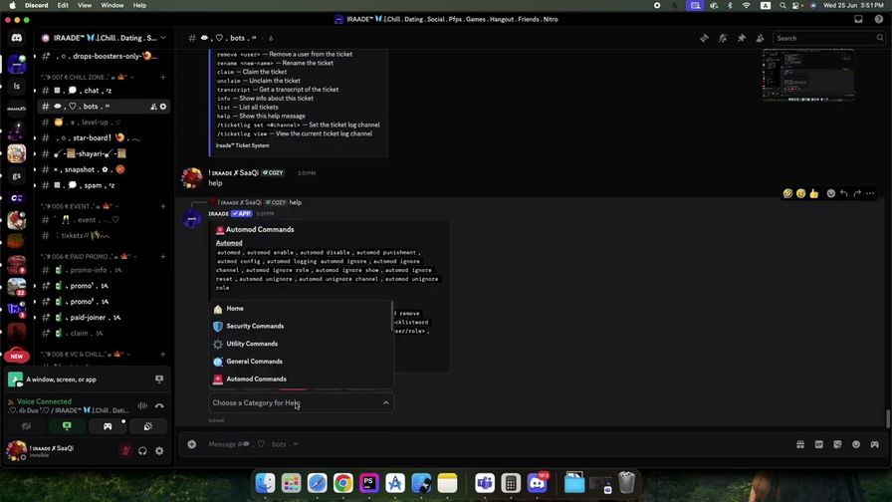Open User Settings gear
Image resolution: width=892 pixels, height=502 pixels.
159,451
